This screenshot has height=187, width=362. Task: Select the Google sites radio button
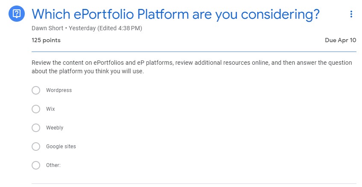click(36, 147)
